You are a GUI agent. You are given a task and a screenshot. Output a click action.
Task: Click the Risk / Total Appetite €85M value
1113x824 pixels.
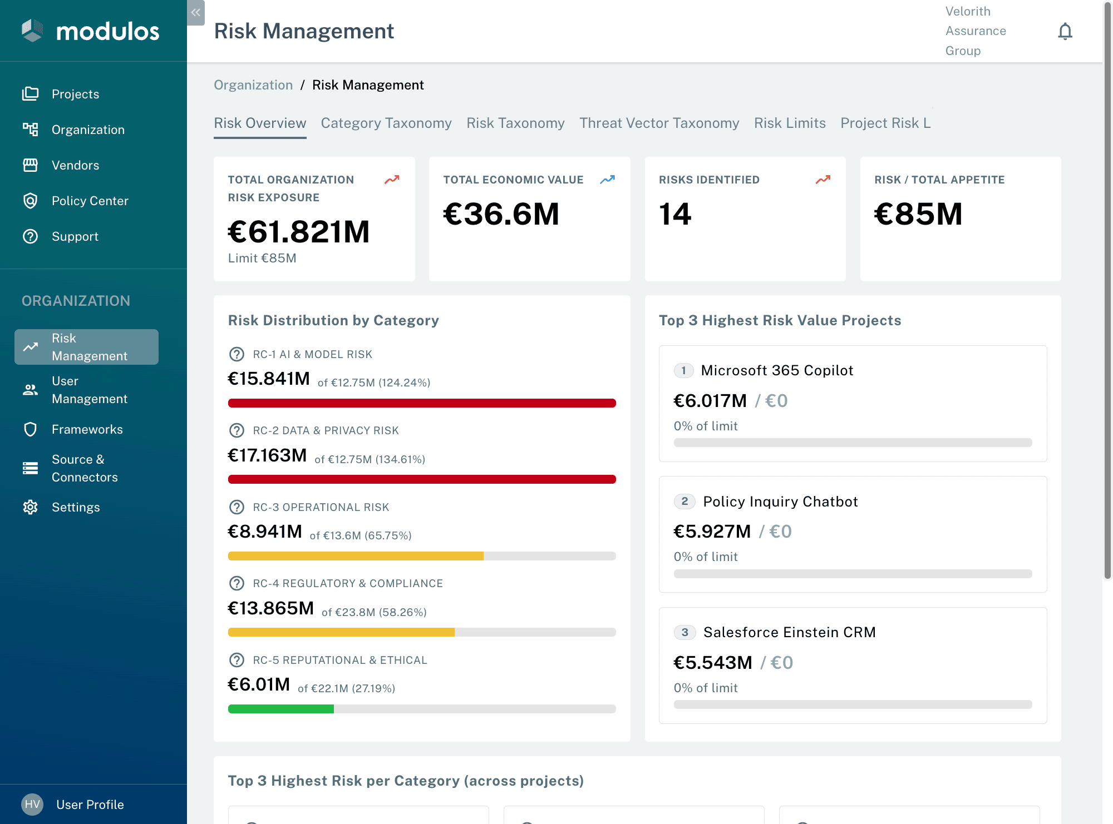tap(918, 214)
